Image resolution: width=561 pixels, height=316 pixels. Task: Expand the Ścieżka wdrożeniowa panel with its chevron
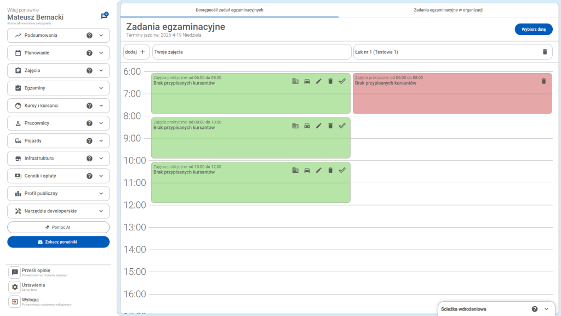click(x=546, y=309)
